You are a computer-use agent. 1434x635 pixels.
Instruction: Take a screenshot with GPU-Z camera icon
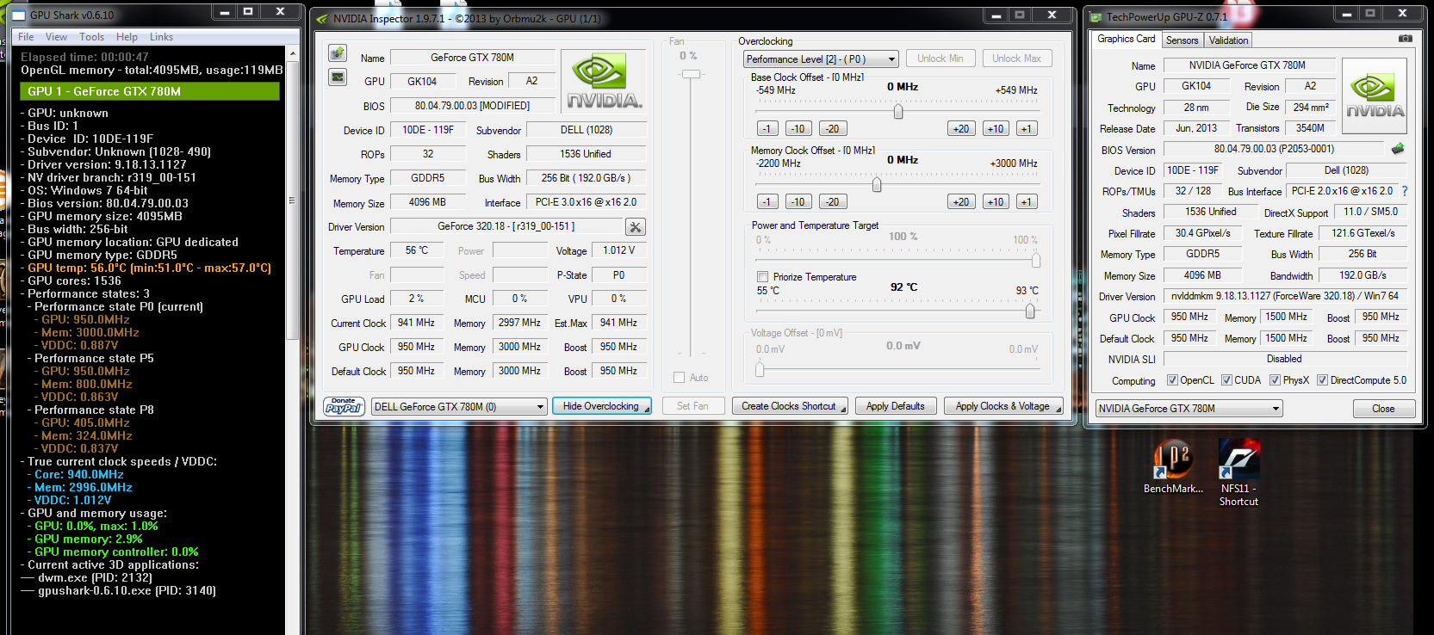(x=1405, y=39)
